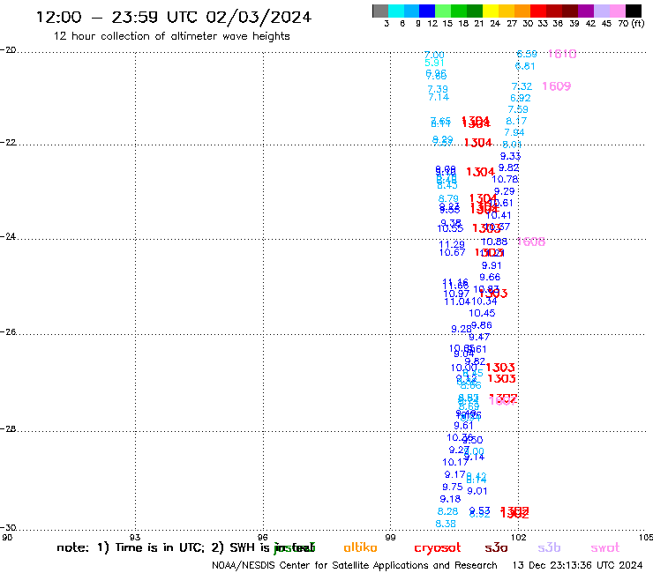
Task: Click wave height value '7.00'
Action: 434,55
